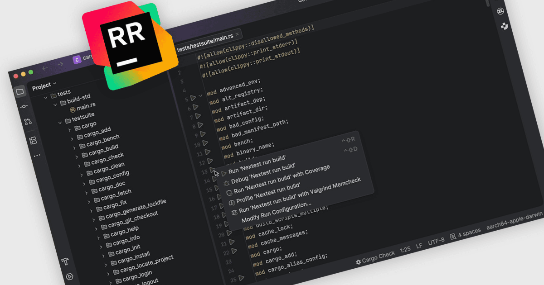This screenshot has height=285, width=544.
Task: Click the 1:25 cursor position in status bar
Action: coord(405,249)
